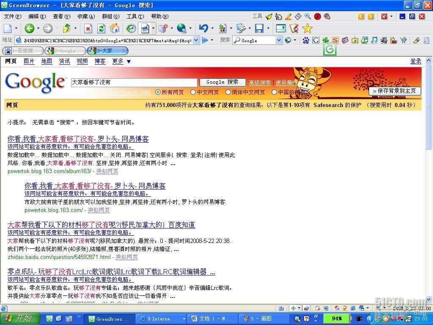The width and height of the screenshot is (433, 325).
Task: Click the floppy disk Save icon
Action: 259,28
